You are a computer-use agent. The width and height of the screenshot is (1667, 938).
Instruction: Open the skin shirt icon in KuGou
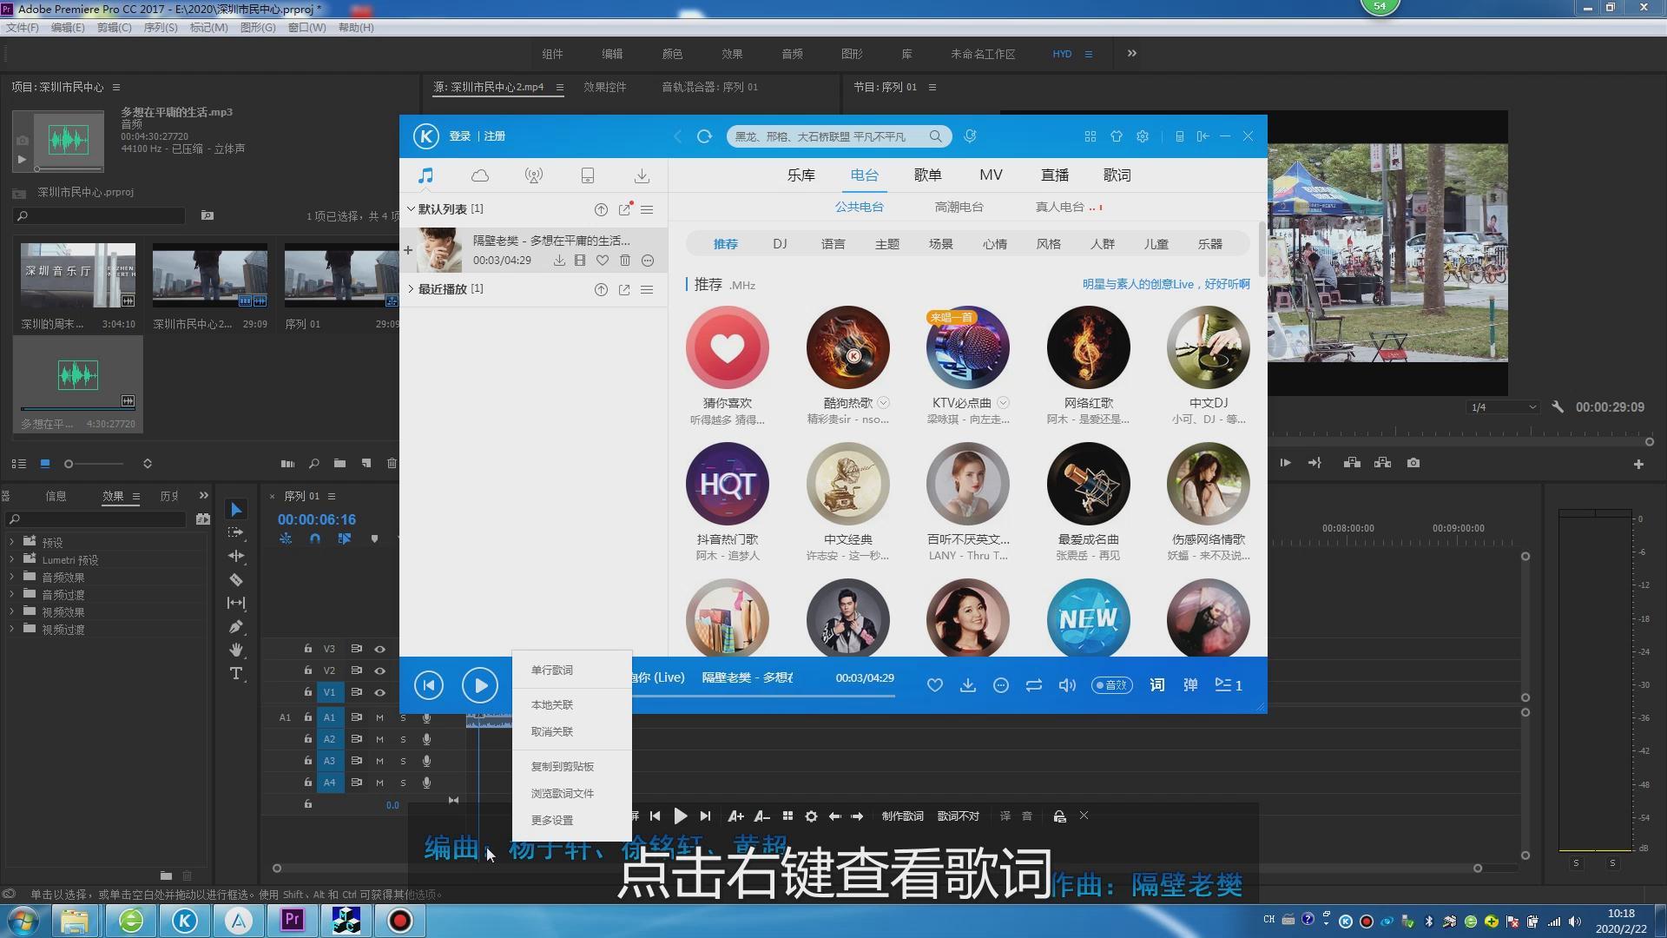point(1117,136)
